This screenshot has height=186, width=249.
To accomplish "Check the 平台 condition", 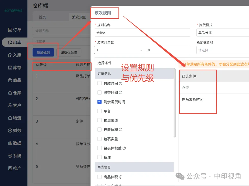I will click(99, 111).
